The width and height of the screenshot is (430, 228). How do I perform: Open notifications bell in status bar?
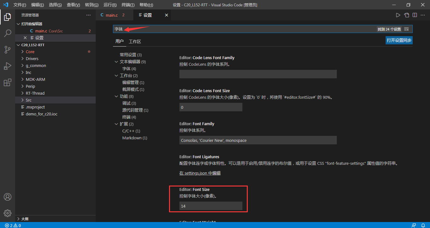point(423,225)
